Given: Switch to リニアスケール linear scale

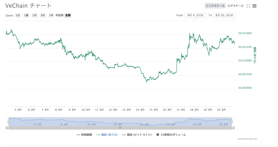Looking at the screenshot, I should tap(215, 6).
